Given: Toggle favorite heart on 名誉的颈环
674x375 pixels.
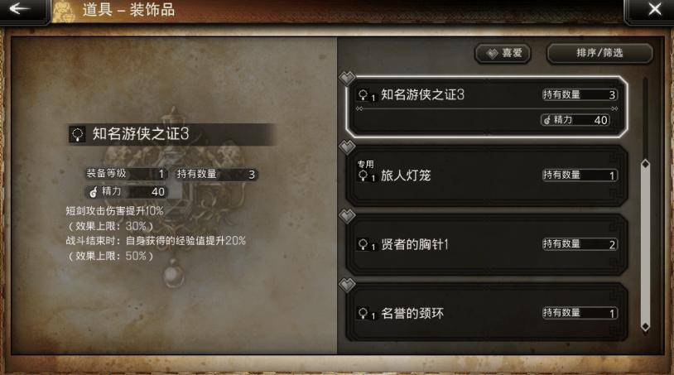Looking at the screenshot, I should pos(347,285).
